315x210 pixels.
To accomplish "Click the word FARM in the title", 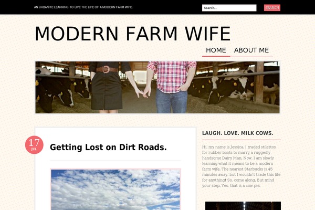I will pyautogui.click(x=152, y=34).
